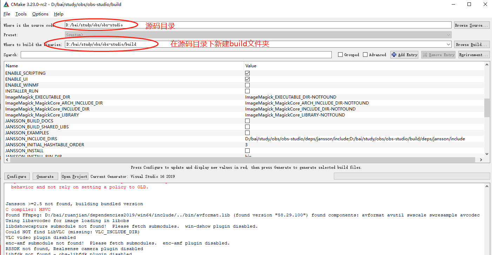492x255 pixels.
Task: Expand the build binaries path dropdown
Action: pos(448,45)
